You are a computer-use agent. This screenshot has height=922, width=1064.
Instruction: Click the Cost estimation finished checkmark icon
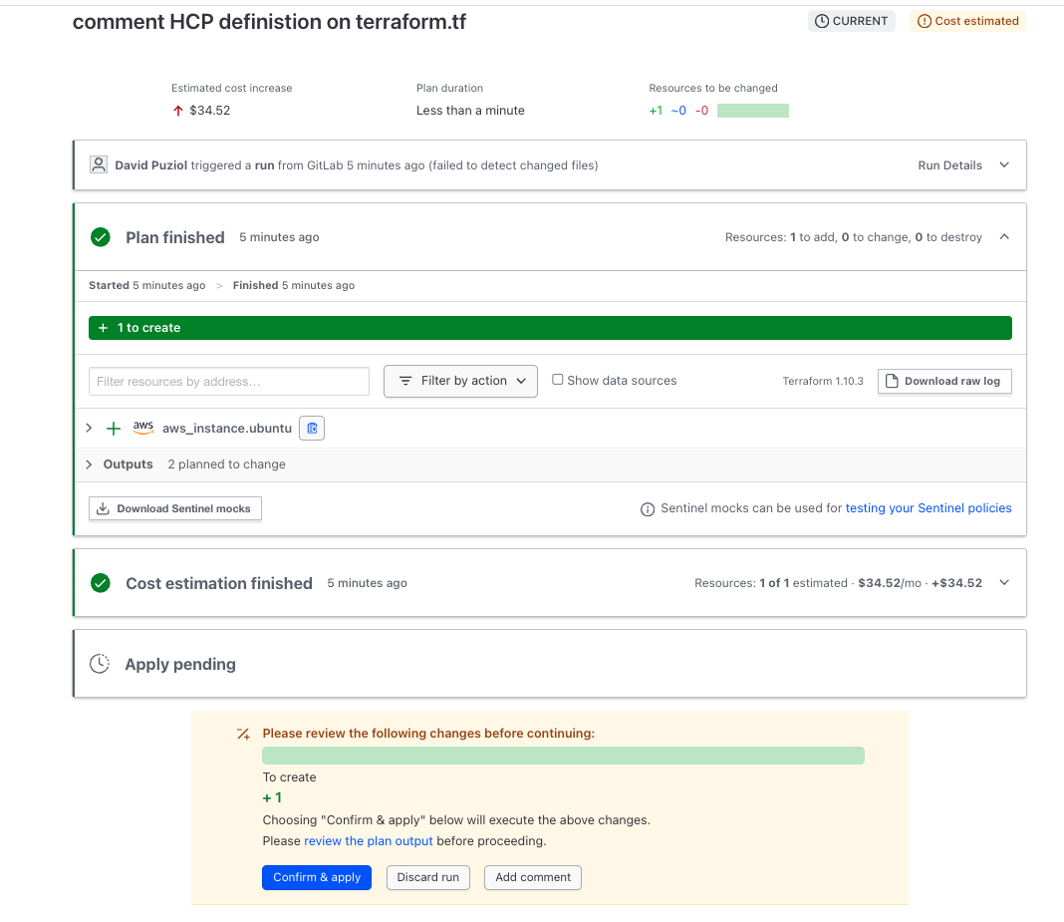(x=101, y=583)
